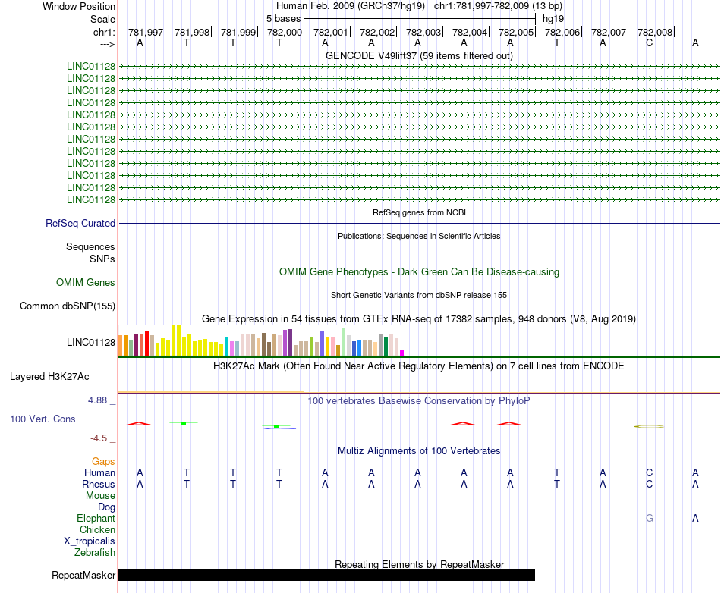
Task: Select position label 782,008
Action: [655, 32]
